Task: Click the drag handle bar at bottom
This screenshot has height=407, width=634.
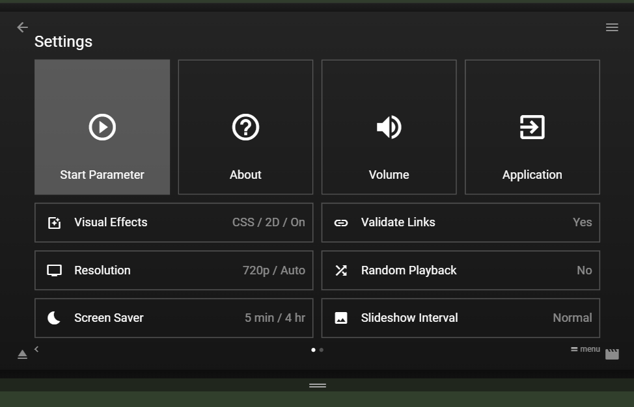Action: (x=317, y=386)
